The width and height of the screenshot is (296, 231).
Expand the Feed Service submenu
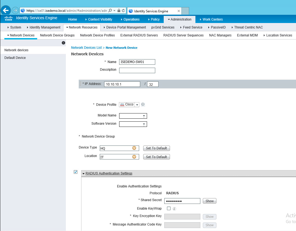[191, 27]
